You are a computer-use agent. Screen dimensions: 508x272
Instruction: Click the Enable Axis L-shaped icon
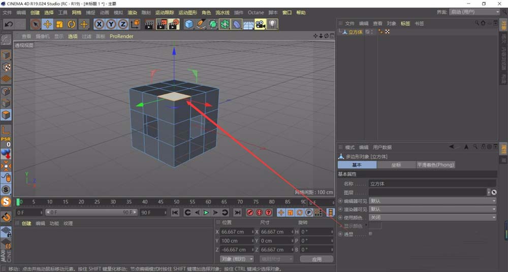click(6, 130)
